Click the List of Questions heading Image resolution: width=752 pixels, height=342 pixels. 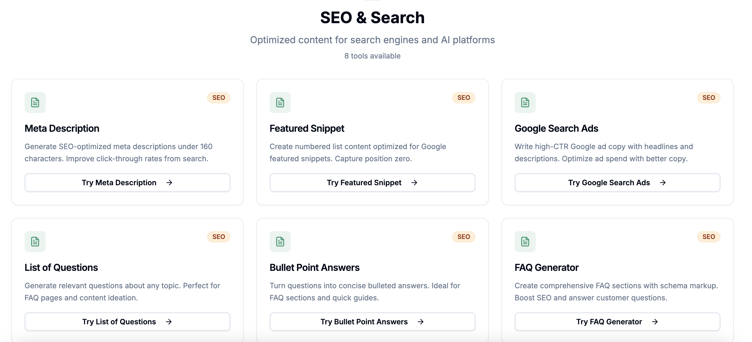click(x=61, y=267)
